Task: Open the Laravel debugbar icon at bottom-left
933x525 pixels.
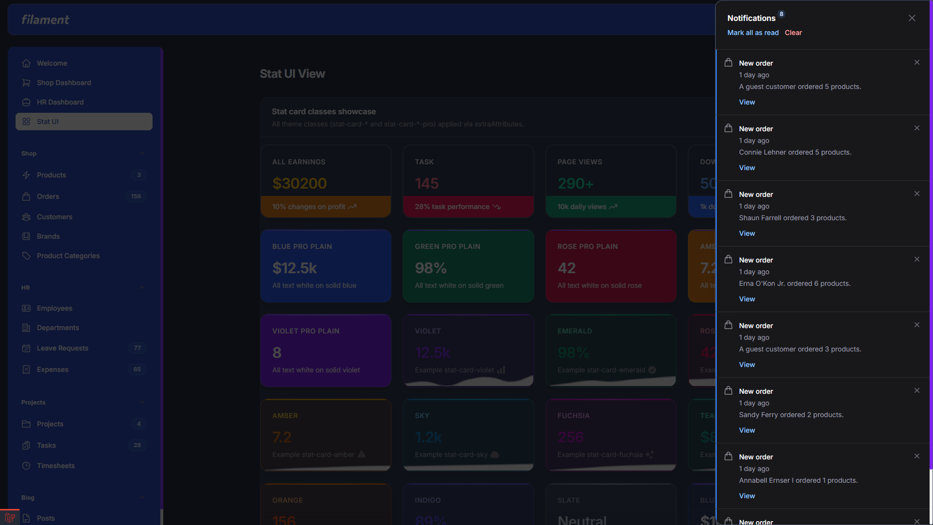Action: tap(10, 517)
